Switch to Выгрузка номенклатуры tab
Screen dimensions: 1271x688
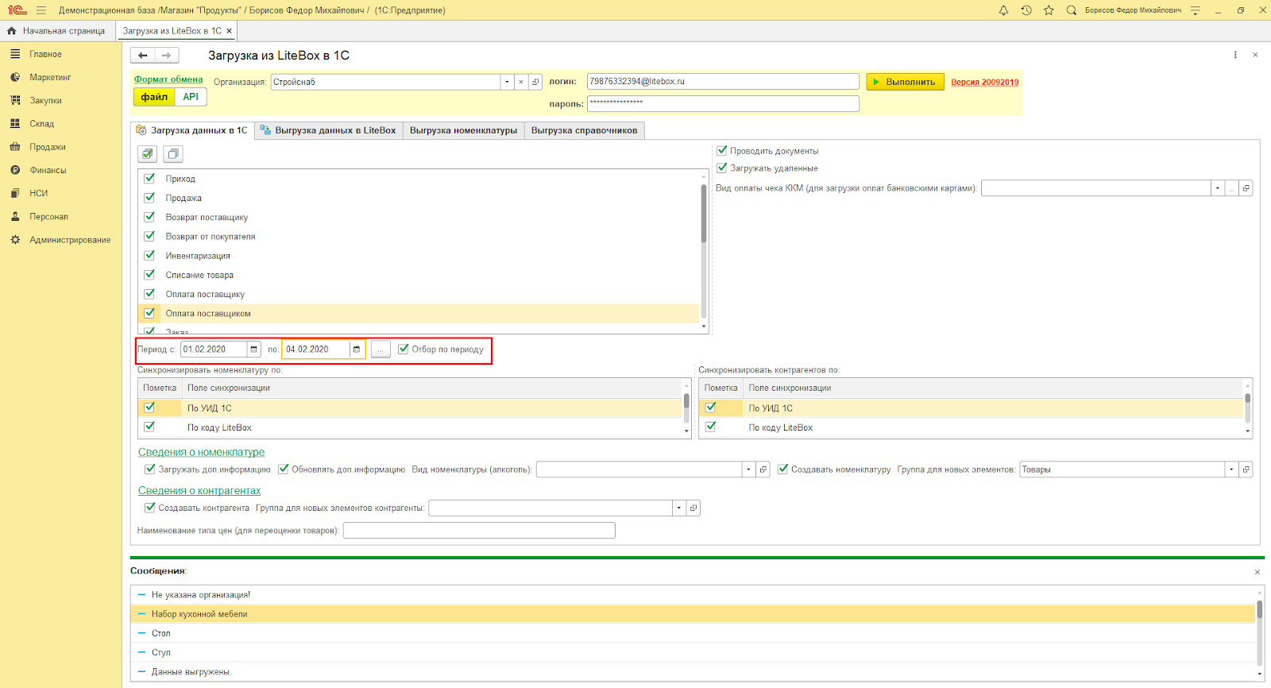463,130
